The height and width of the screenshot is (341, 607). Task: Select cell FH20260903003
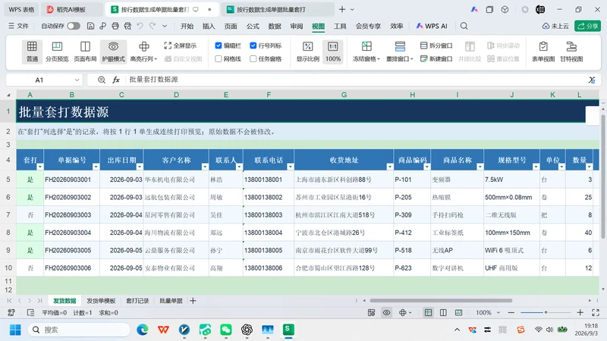point(71,215)
